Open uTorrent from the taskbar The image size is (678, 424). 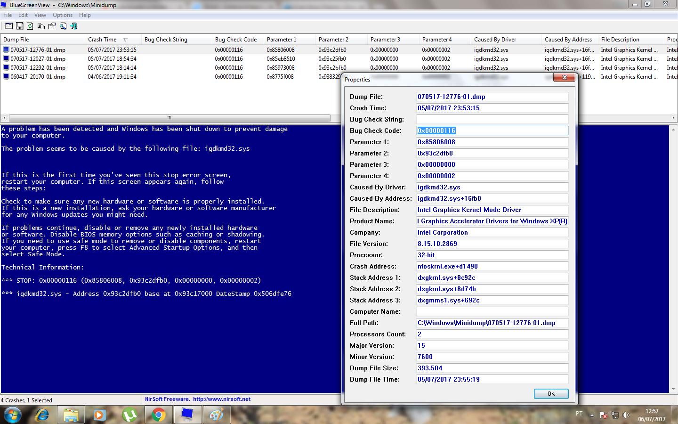click(x=129, y=415)
